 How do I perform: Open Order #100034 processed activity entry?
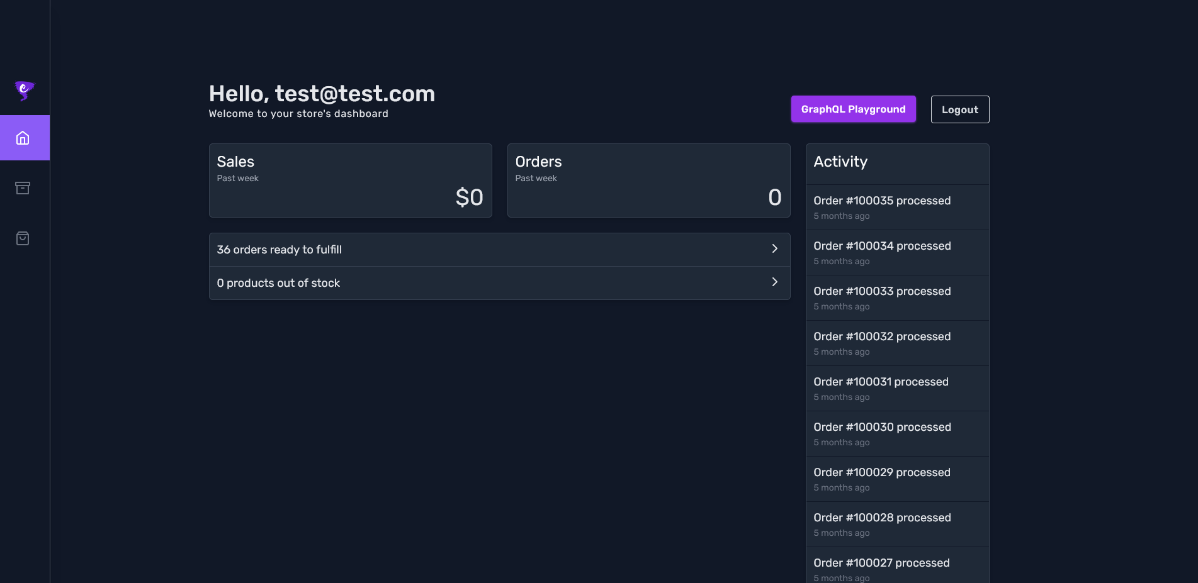[x=897, y=253]
